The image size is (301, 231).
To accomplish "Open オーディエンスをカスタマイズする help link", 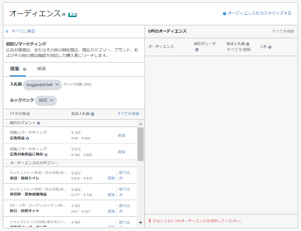I will tap(259, 13).
